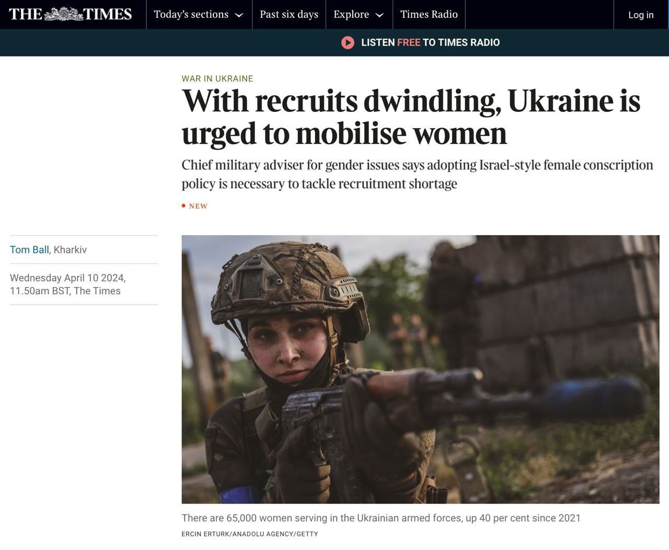Click the Times crest emblem in logo
The height and width of the screenshot is (550, 669).
(x=63, y=14)
